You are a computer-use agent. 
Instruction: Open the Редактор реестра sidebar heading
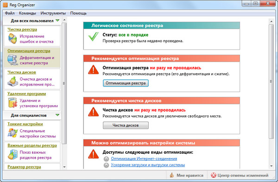[24, 167]
